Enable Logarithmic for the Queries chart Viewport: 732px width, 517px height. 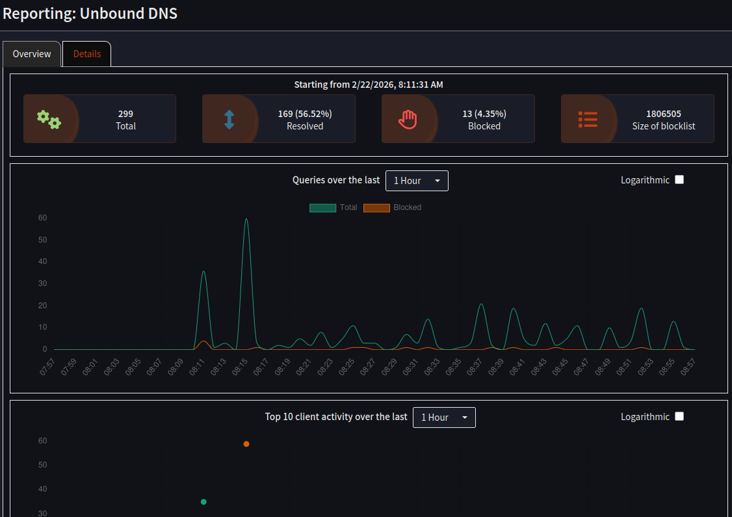tap(679, 179)
